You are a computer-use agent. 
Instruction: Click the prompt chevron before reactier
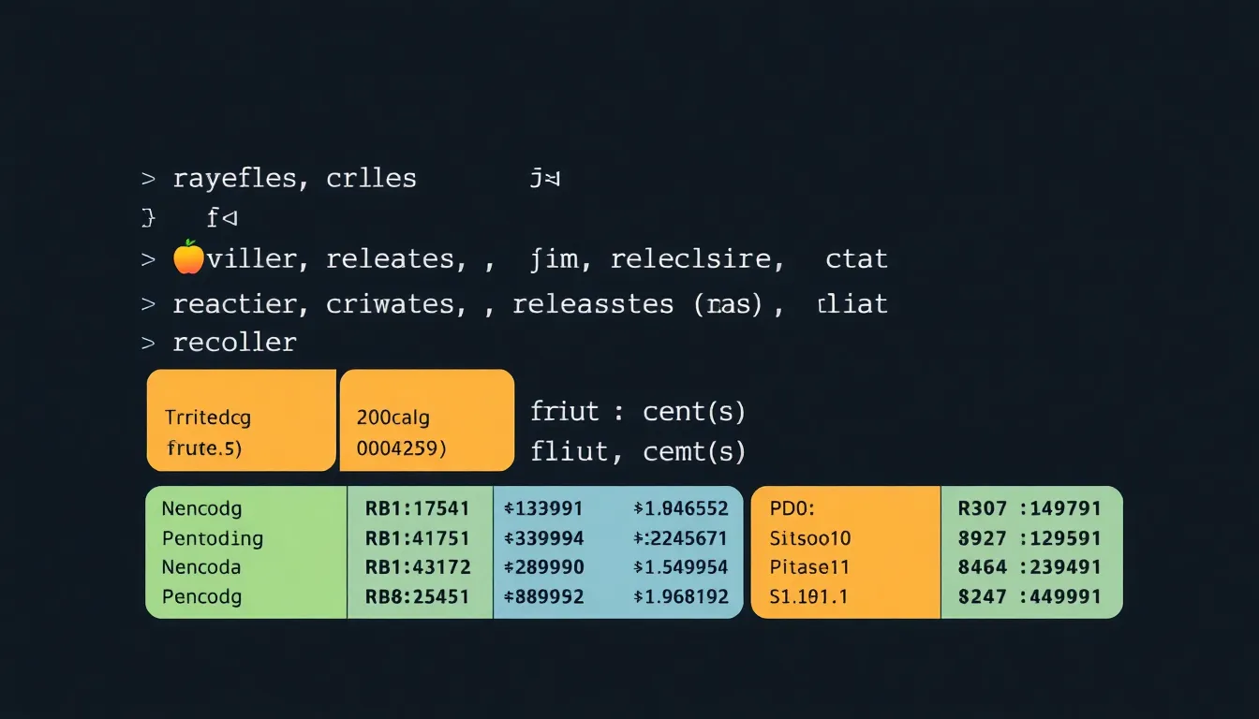148,304
